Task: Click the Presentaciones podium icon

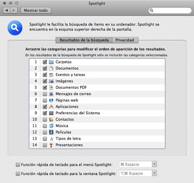Action: (x=51, y=145)
